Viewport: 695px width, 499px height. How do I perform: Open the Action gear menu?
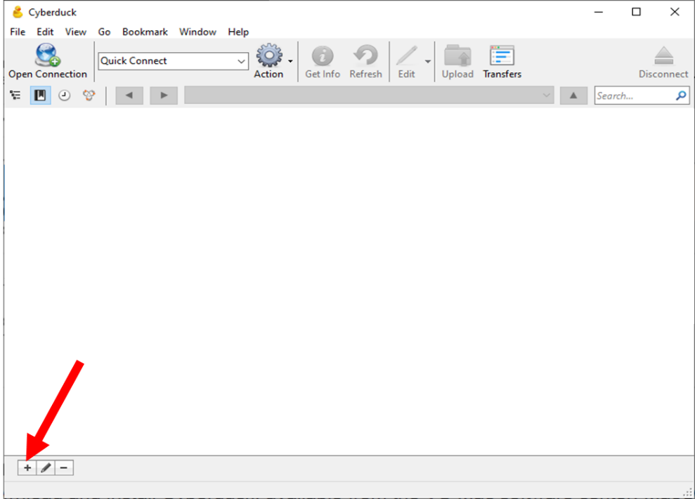coord(268,56)
